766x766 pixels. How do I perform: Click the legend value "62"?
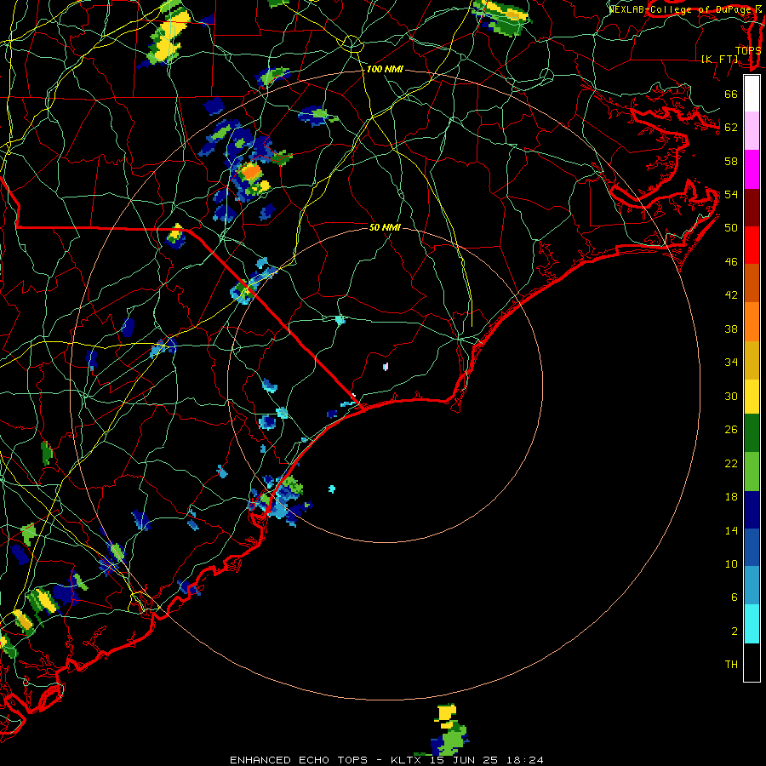point(731,128)
